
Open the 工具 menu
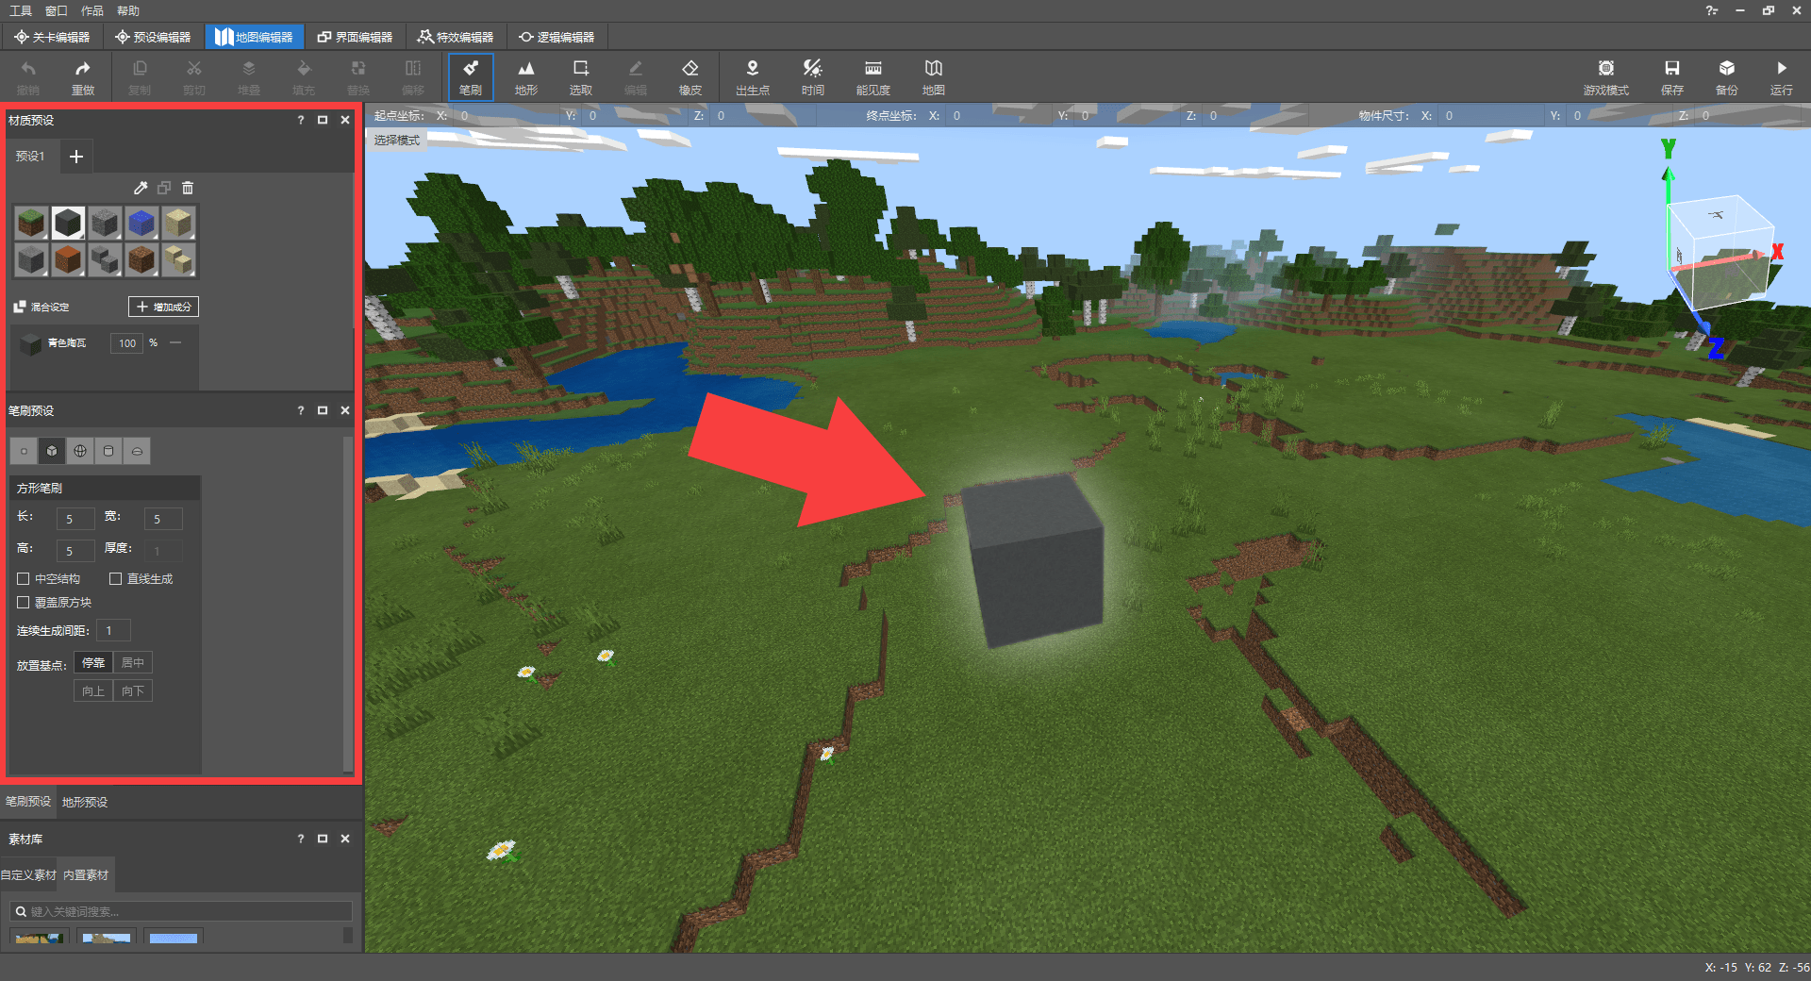[20, 10]
